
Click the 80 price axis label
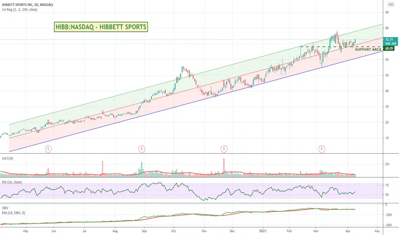(x=387, y=28)
